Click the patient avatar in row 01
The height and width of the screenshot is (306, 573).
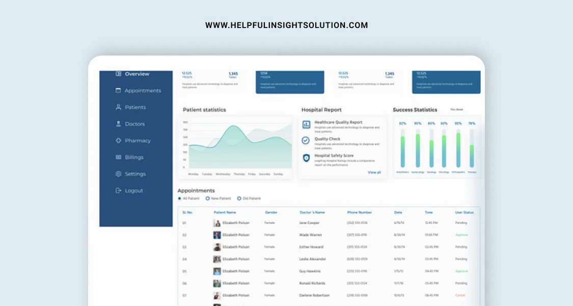point(217,222)
